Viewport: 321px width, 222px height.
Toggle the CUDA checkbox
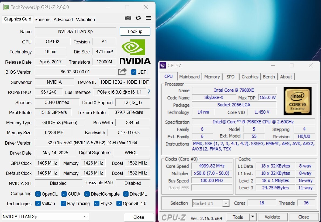point(64,194)
